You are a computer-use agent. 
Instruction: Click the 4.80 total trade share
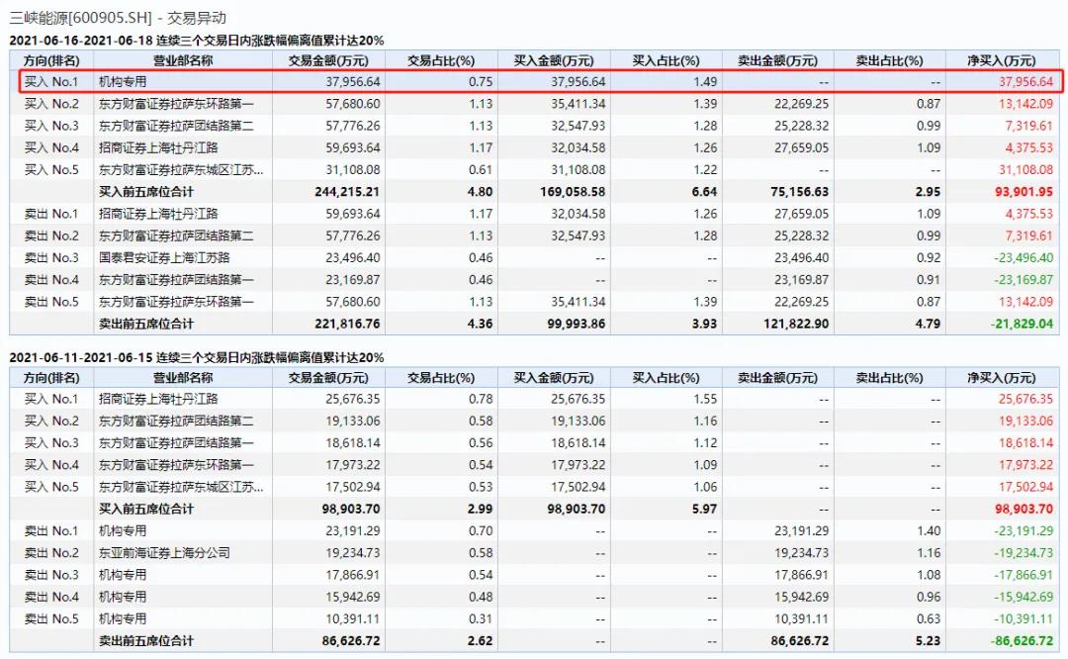(481, 192)
